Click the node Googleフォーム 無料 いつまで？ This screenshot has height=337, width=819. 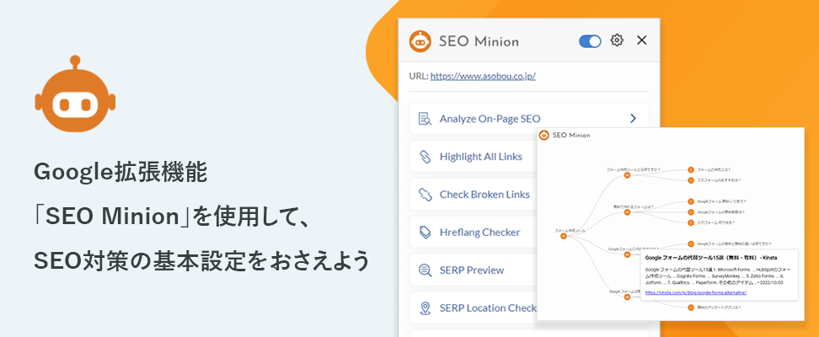point(691,201)
